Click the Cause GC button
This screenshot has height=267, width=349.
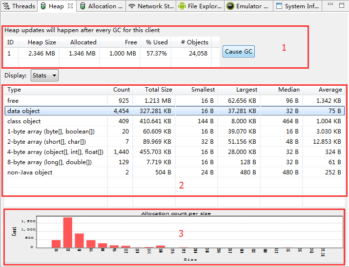pyautogui.click(x=238, y=52)
